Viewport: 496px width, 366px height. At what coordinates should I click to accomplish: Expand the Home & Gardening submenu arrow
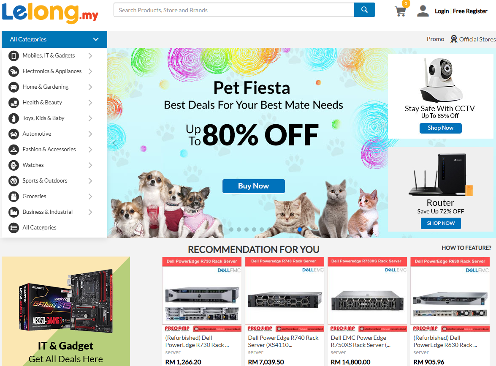pos(90,87)
